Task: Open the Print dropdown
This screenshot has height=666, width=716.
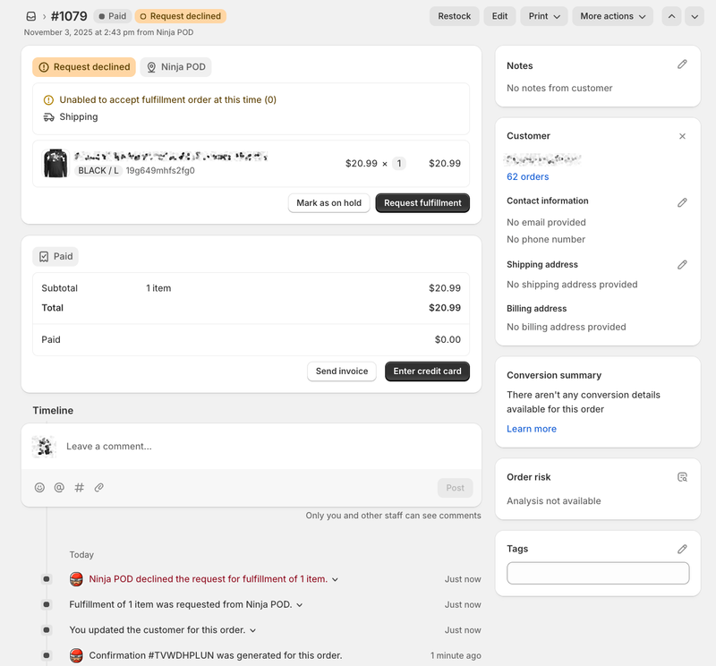Action: coord(544,16)
